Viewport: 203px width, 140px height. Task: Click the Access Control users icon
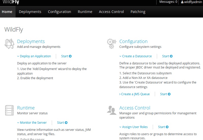pos(112,110)
